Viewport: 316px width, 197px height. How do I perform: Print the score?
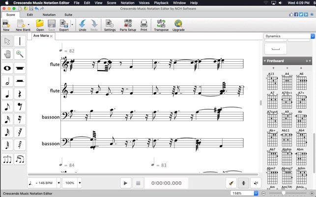pyautogui.click(x=144, y=25)
